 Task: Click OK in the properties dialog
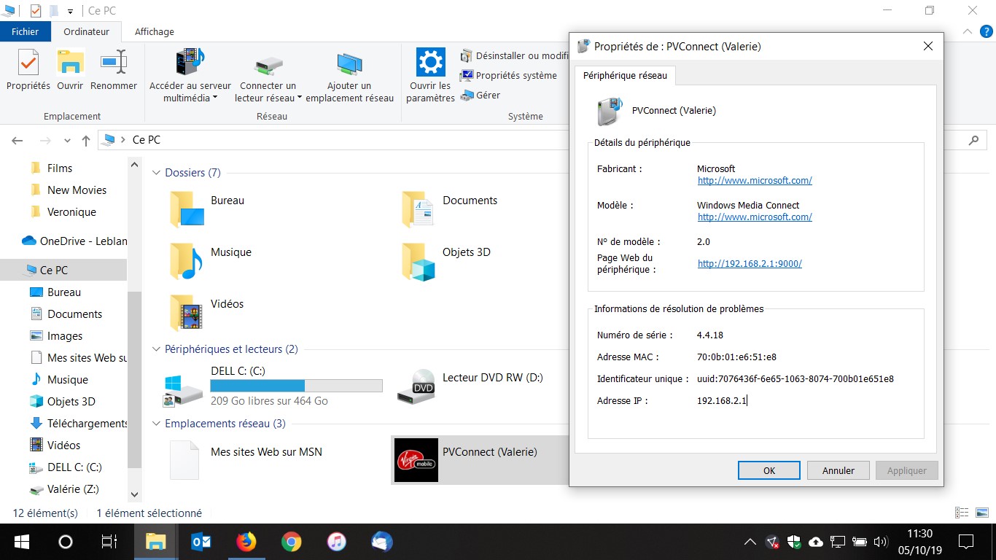click(x=769, y=470)
